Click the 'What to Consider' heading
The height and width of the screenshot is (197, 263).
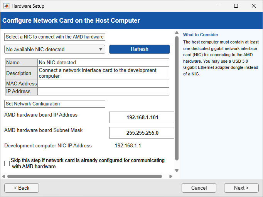click(201, 35)
